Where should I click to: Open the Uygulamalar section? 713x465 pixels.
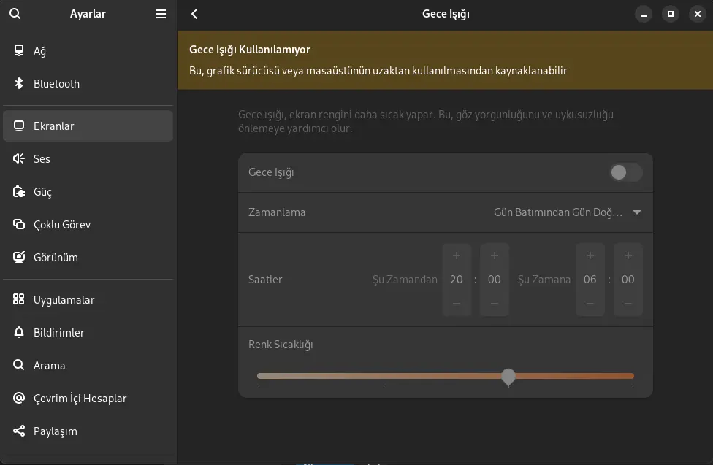click(88, 299)
